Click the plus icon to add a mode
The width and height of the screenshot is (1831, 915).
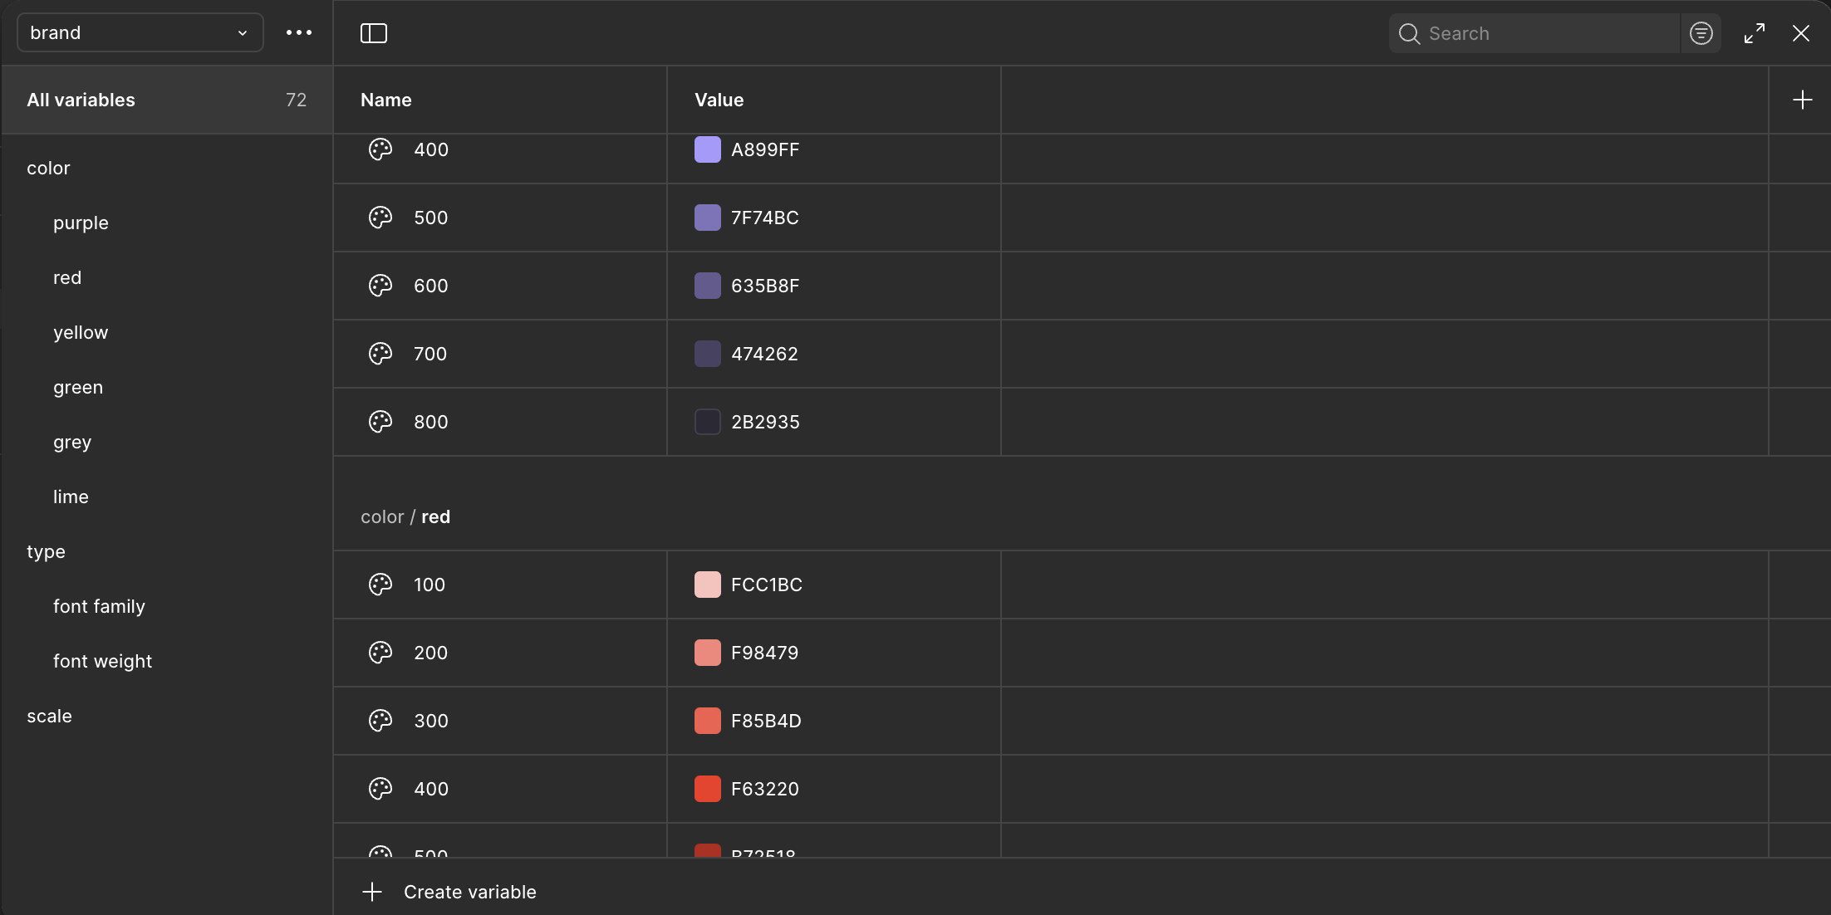coord(1802,100)
